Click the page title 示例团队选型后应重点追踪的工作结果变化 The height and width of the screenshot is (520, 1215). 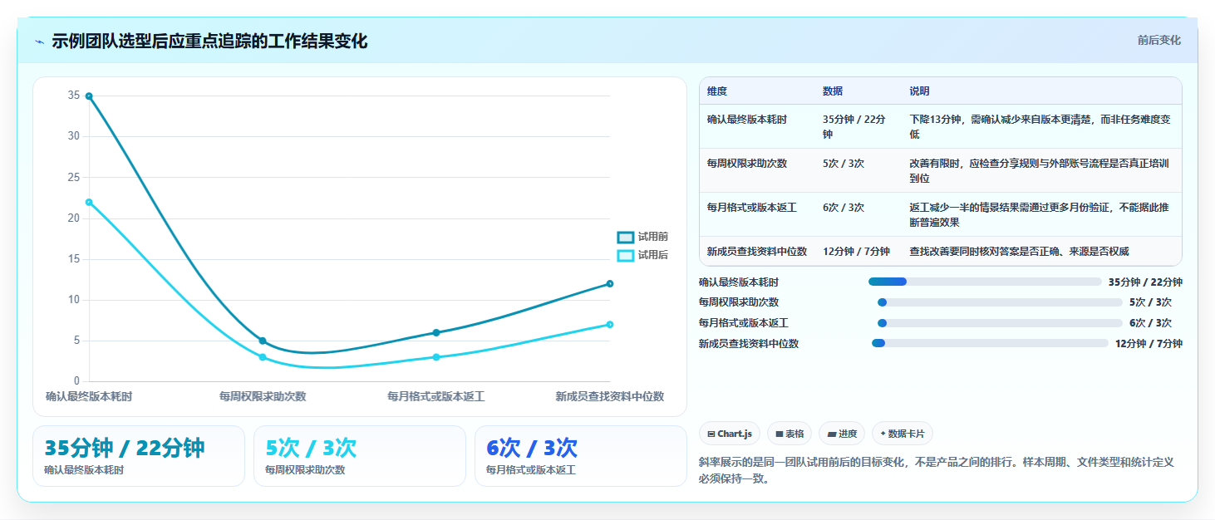[x=209, y=42]
